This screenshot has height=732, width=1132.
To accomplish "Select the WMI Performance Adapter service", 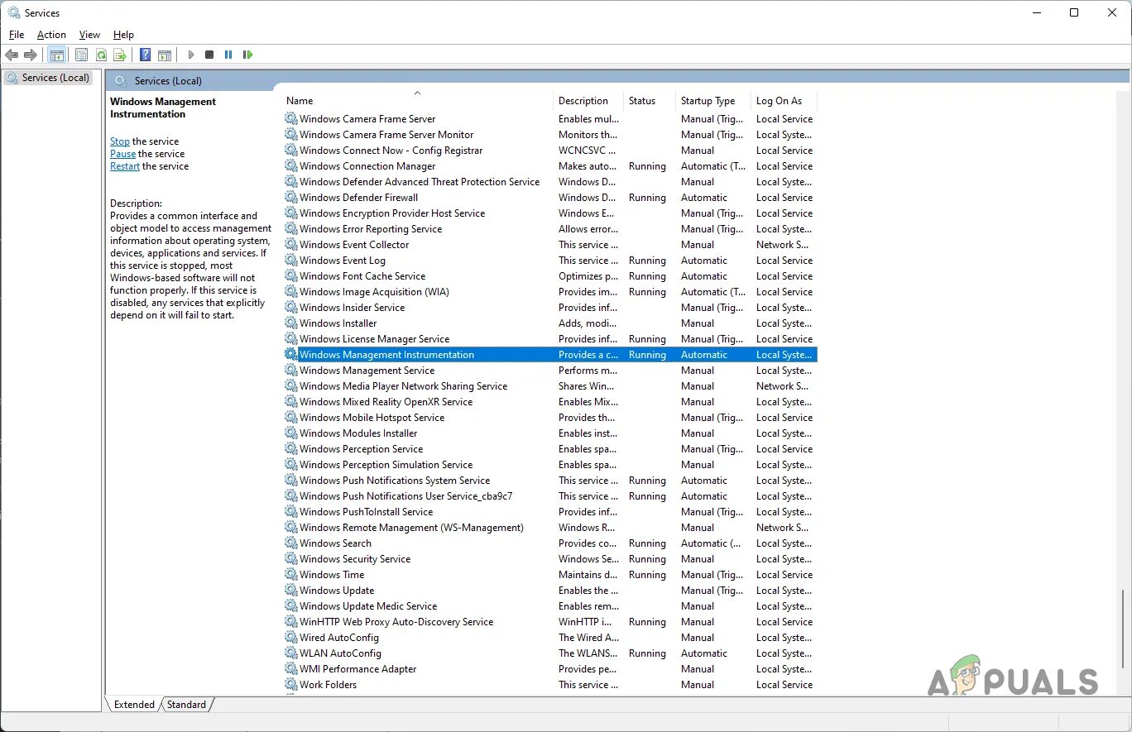I will coord(550,669).
